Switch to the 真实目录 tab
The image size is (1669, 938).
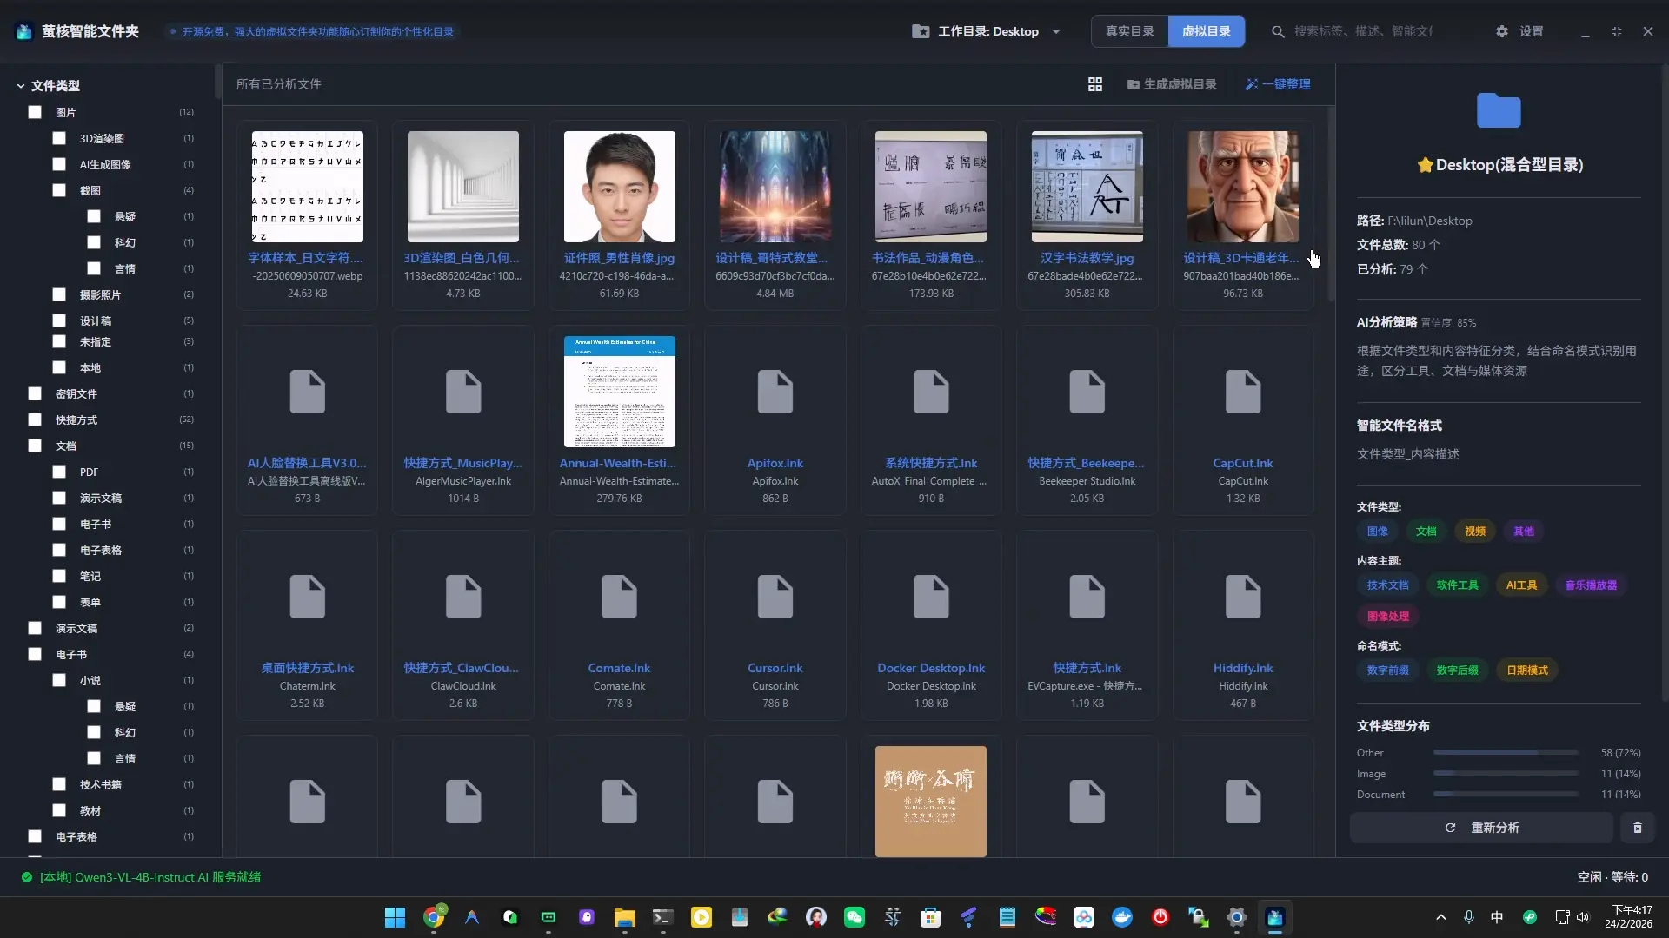coord(1129,31)
